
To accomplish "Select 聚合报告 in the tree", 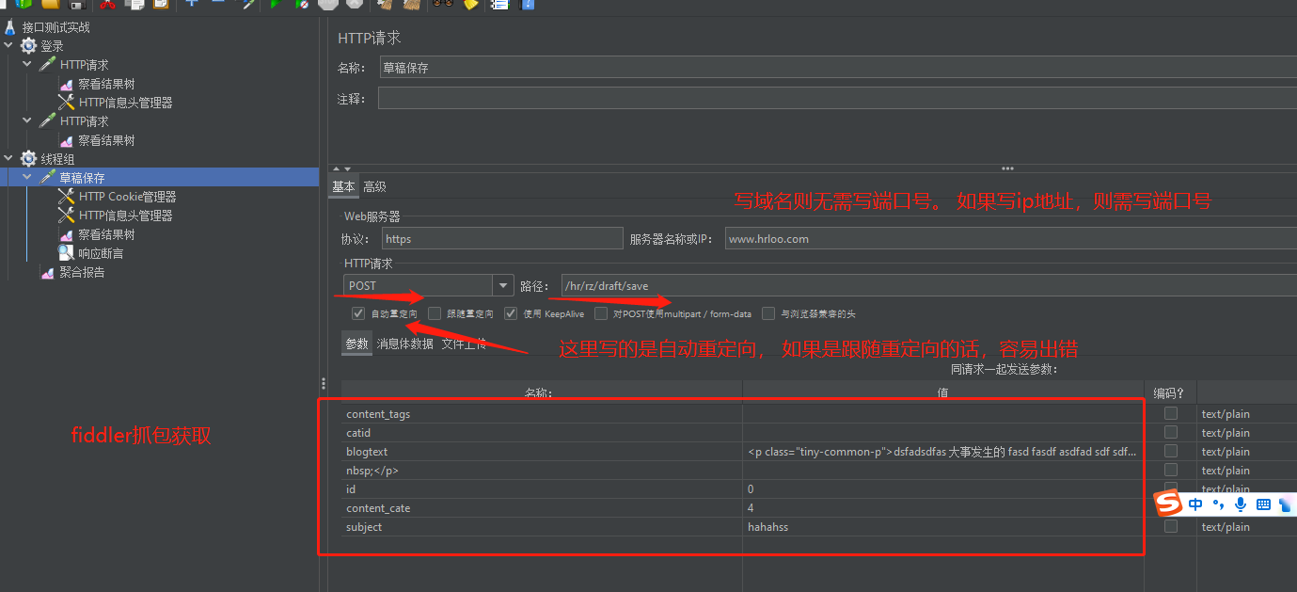I will (x=82, y=272).
